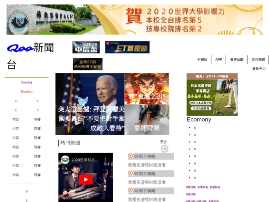Click the third 時間不夠啦 play icon
Screen dimensions: 269x202
(130, 190)
